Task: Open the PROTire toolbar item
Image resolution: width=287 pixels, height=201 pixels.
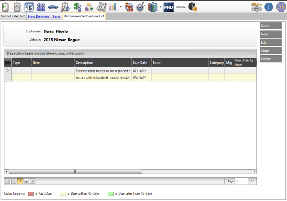Action: (180, 7)
